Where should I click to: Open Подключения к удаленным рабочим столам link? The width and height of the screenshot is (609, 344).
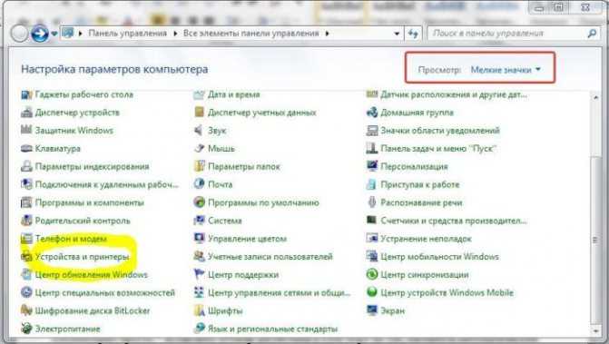[x=107, y=184]
